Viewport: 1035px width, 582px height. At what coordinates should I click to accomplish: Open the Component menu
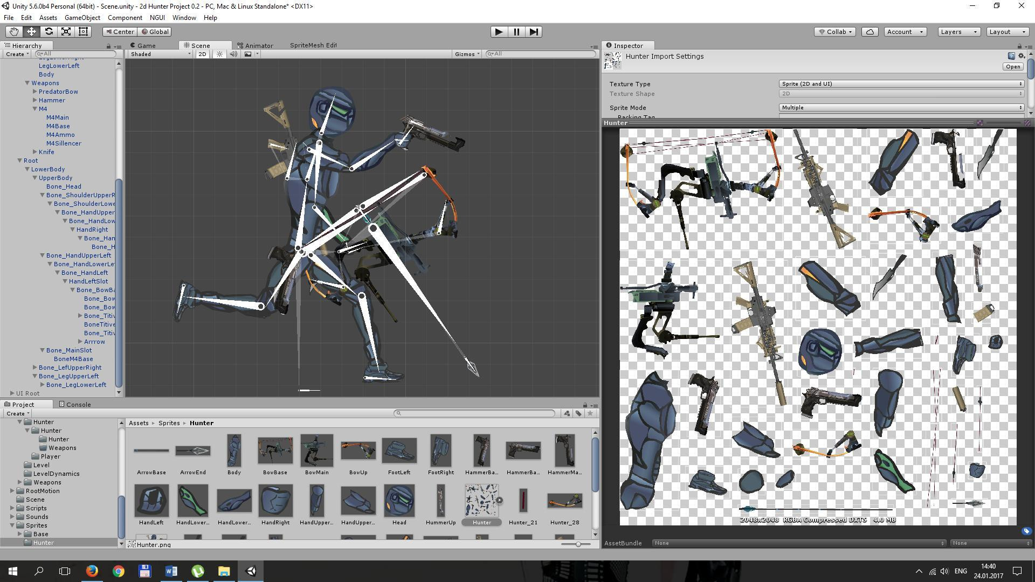[x=125, y=18]
